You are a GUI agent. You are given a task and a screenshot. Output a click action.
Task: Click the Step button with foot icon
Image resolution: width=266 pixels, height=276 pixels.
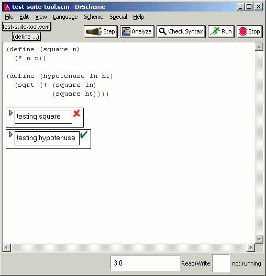pyautogui.click(x=101, y=31)
